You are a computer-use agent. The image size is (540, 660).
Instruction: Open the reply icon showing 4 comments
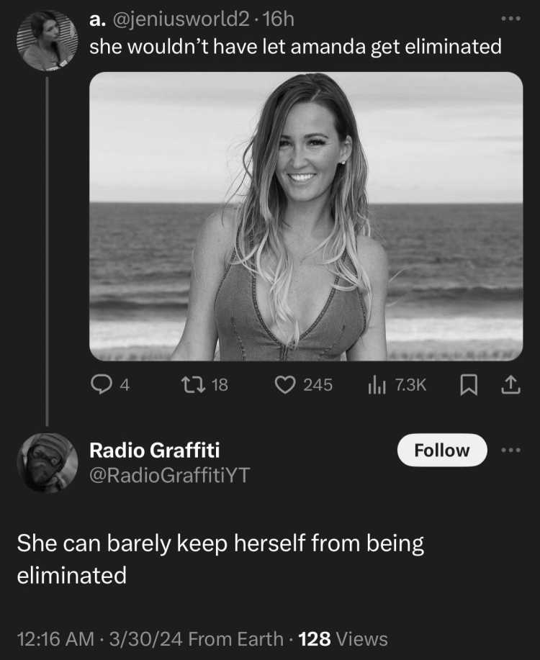pyautogui.click(x=101, y=384)
